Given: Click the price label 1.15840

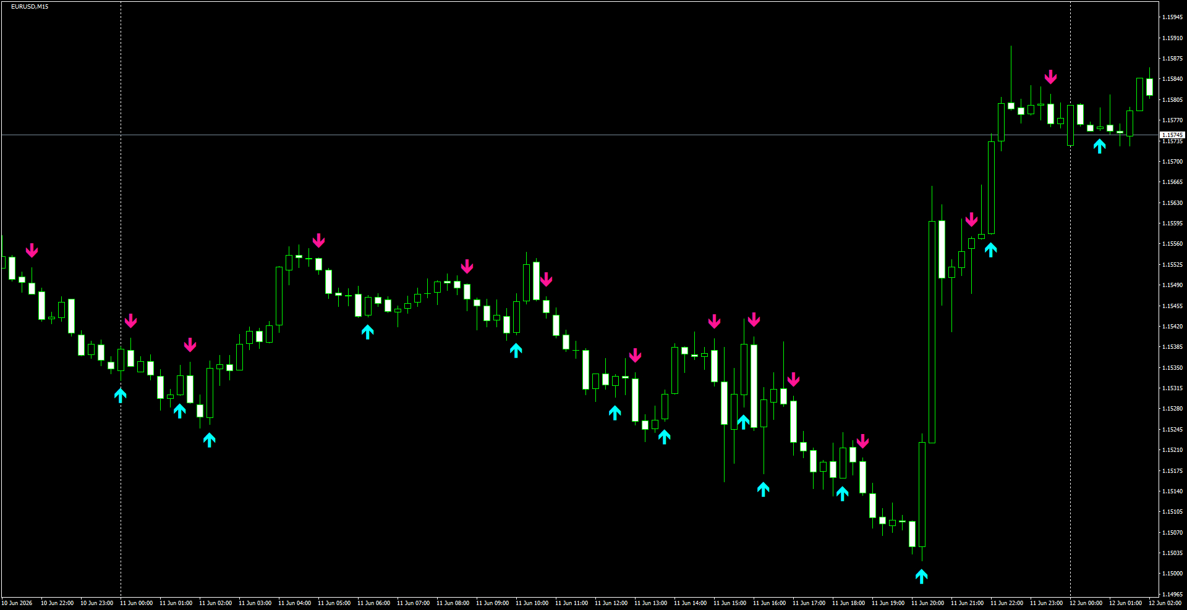Looking at the screenshot, I should pyautogui.click(x=1172, y=79).
